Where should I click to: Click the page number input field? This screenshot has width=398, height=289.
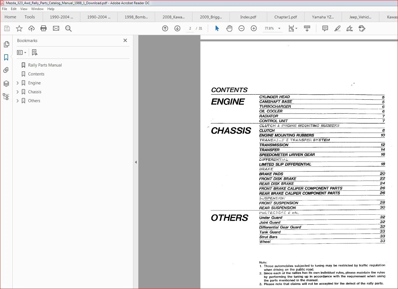(190, 28)
